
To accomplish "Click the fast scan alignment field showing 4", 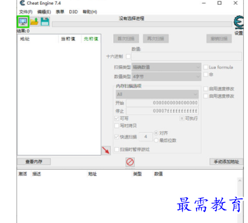I will tap(146, 137).
